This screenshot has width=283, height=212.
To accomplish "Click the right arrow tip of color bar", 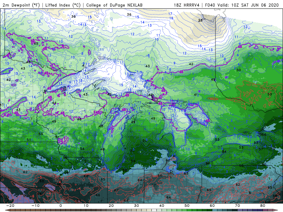I will point(276,210).
